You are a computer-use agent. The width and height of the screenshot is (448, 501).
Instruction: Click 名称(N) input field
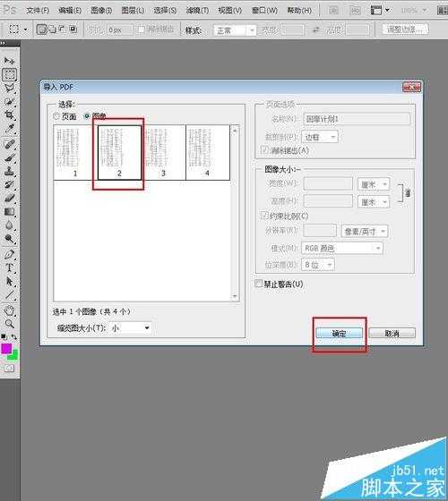(357, 119)
